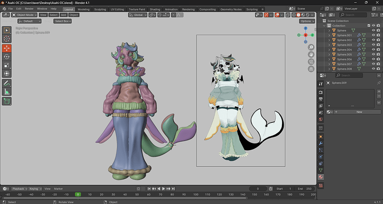Open the Object properties tab
This screenshot has width=383, height=204.
pos(321,137)
